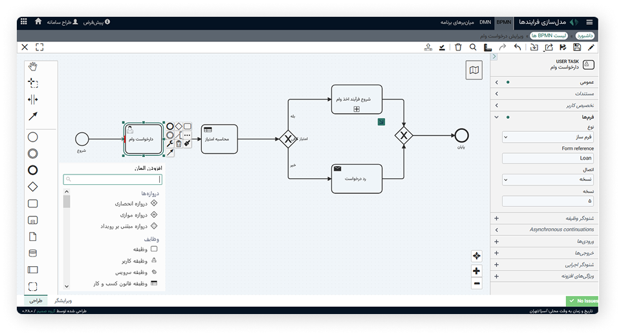Choose the pool/participant shape in palette
Image resolution: width=621 pixels, height=336 pixels.
[x=33, y=270]
